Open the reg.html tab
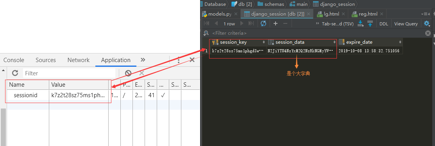 pos(368,14)
